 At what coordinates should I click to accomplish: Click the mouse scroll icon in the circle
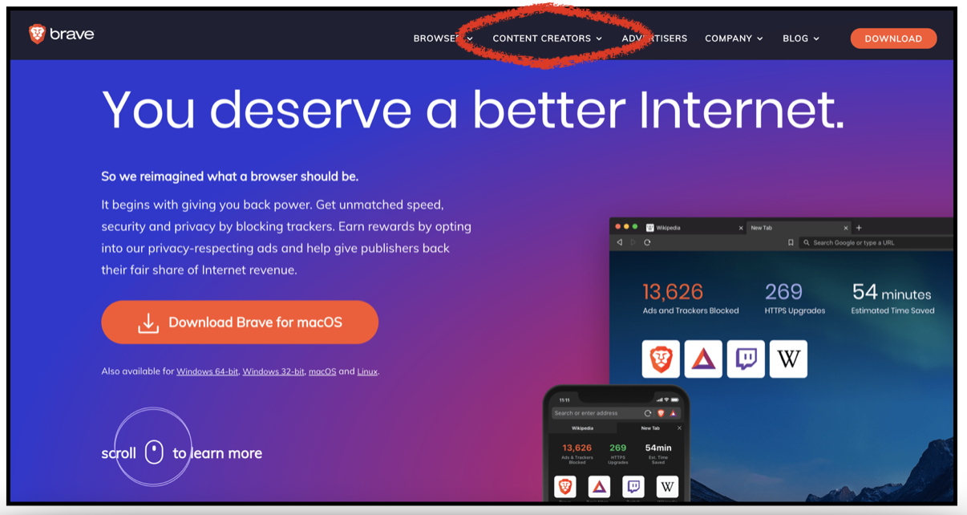[154, 452]
